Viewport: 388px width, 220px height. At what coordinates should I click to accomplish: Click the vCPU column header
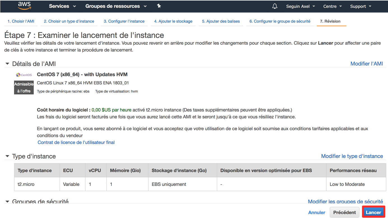tap(96, 170)
